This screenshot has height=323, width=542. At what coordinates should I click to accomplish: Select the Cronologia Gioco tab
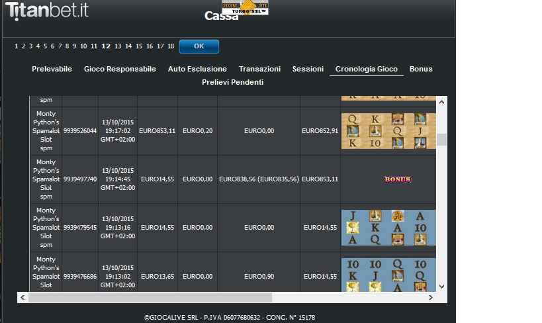pos(367,69)
